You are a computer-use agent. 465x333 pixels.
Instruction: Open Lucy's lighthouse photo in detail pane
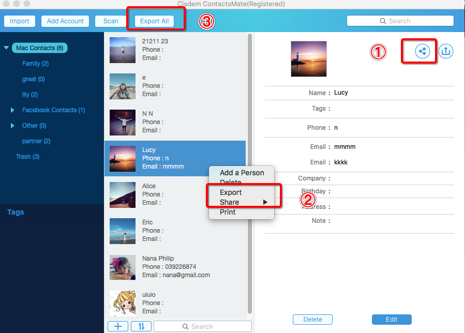coord(309,59)
